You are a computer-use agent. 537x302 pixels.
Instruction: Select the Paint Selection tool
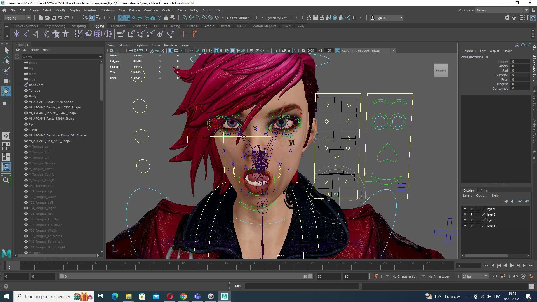[6, 71]
